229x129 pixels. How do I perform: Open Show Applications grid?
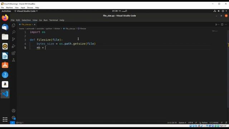tap(5, 119)
